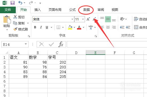Open the 文件 (File) tab
The image size is (147, 97).
pos(8,10)
